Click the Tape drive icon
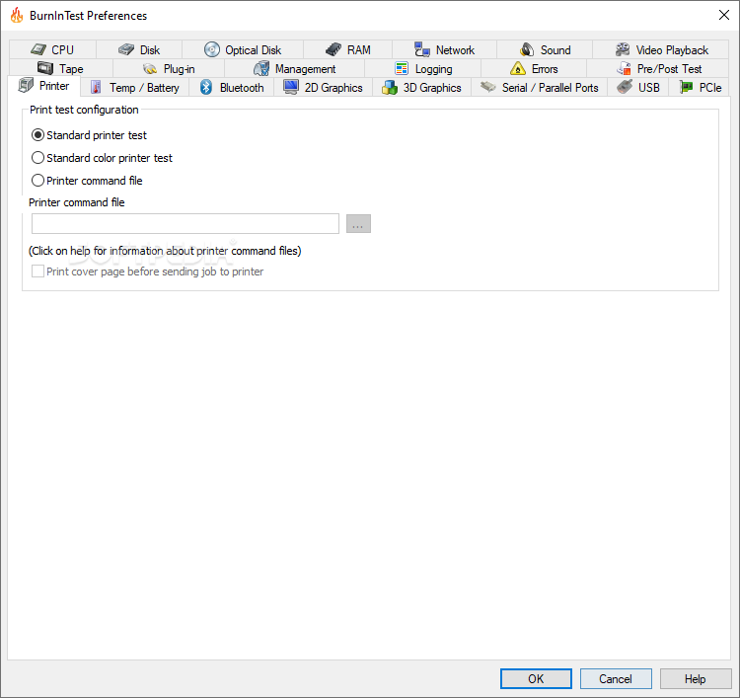This screenshot has height=698, width=740. point(45,68)
